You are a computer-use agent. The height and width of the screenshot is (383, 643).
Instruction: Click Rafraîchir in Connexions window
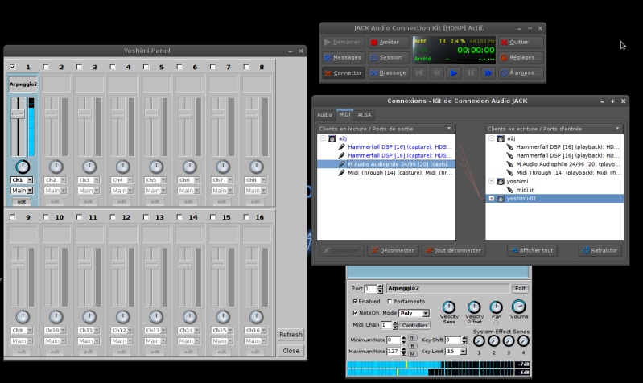click(600, 250)
